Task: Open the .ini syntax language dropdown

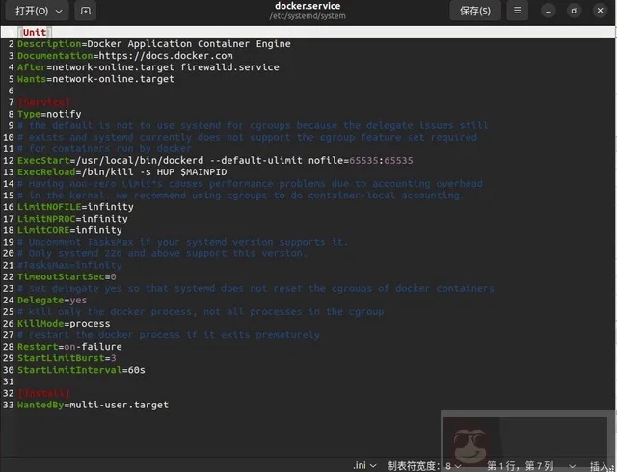Action: pos(364,465)
